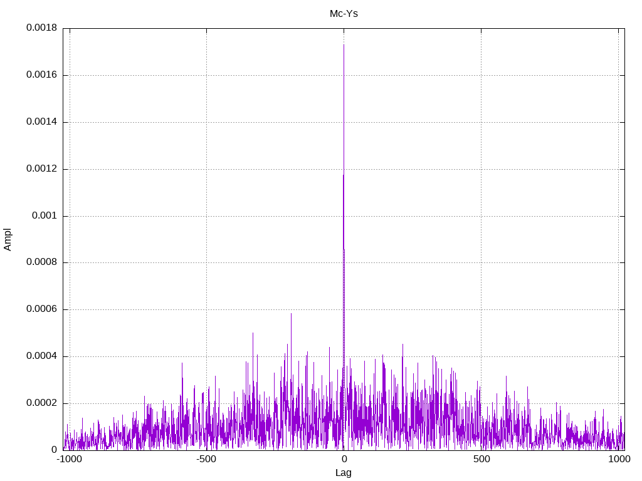Click the y-axis value 0.0012
This screenshot has width=642, height=481.
[x=42, y=168]
